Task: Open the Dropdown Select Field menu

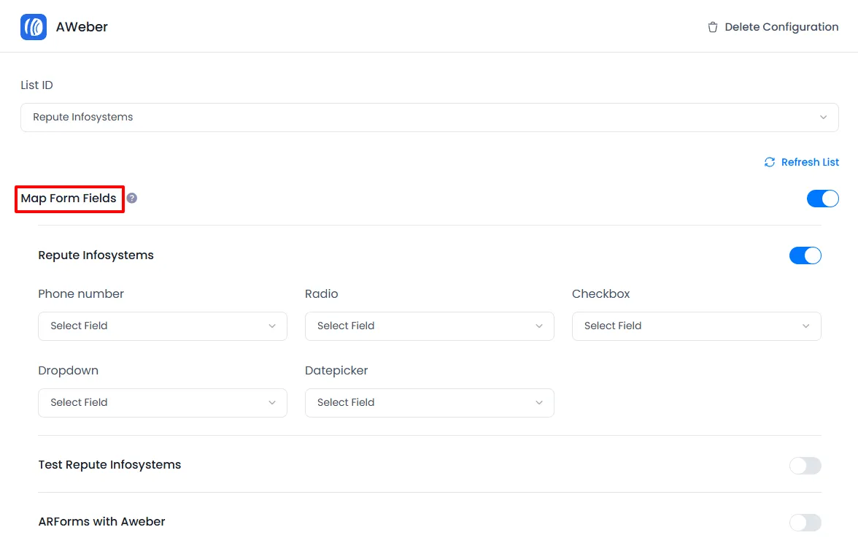Action: point(162,403)
